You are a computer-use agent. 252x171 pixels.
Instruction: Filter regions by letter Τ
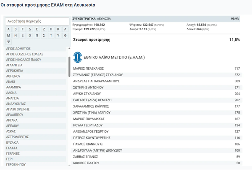[x=51, y=36]
